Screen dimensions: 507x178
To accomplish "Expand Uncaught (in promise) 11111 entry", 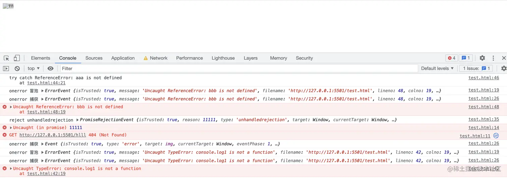I will coord(11,128).
